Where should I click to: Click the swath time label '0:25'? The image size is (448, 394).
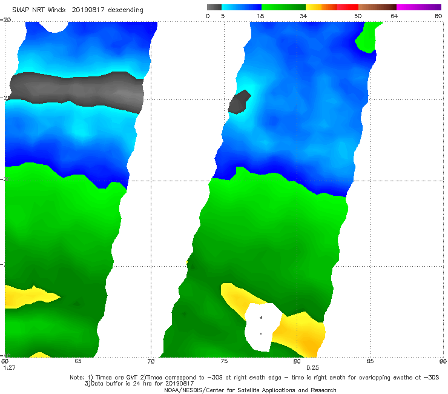click(312, 368)
